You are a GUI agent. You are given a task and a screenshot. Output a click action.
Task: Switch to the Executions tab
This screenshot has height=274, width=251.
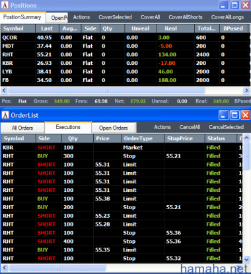pyautogui.click(x=68, y=127)
